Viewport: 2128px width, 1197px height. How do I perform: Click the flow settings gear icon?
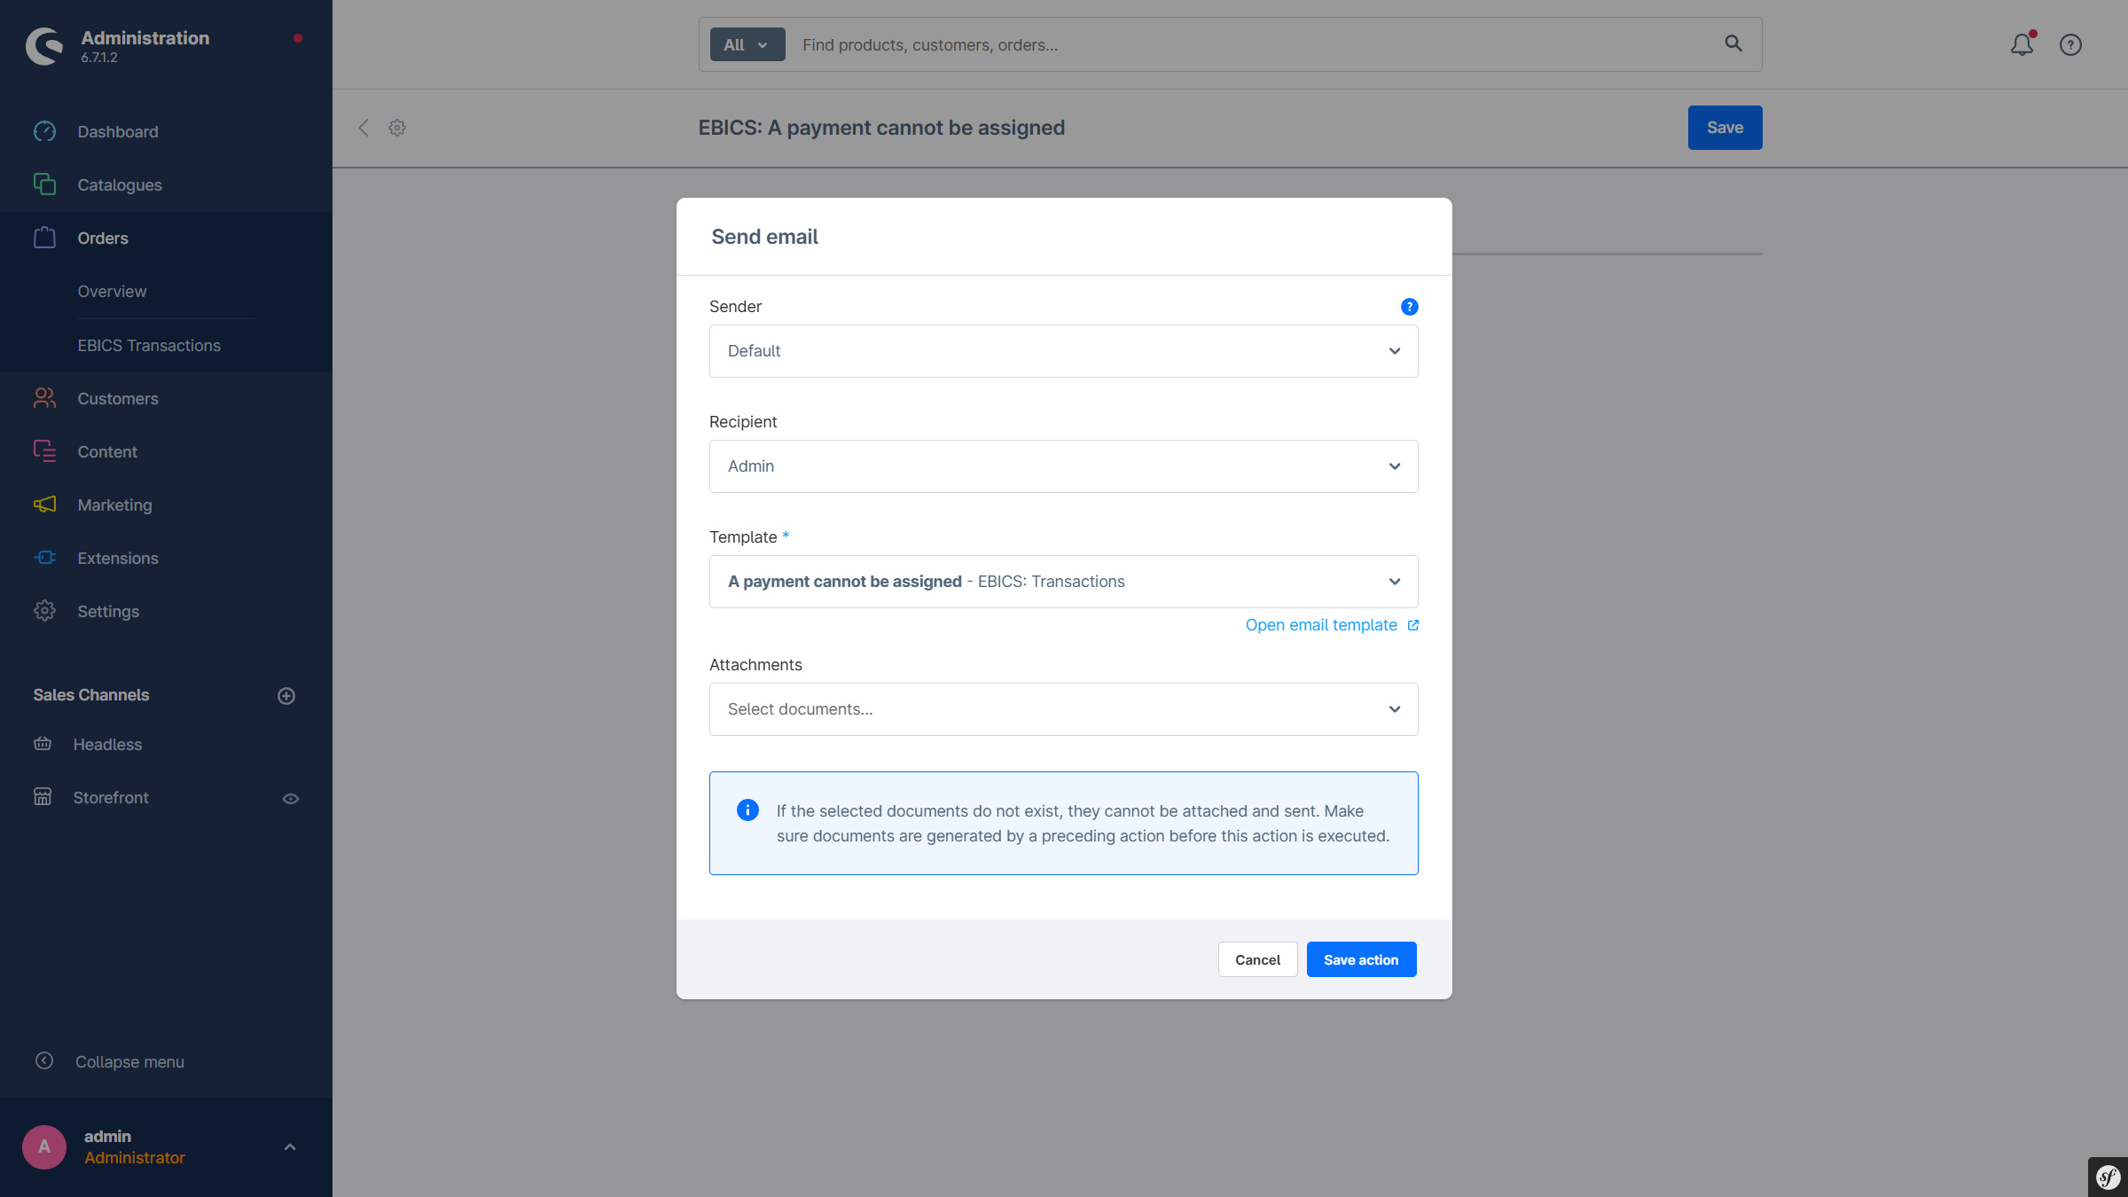tap(397, 128)
